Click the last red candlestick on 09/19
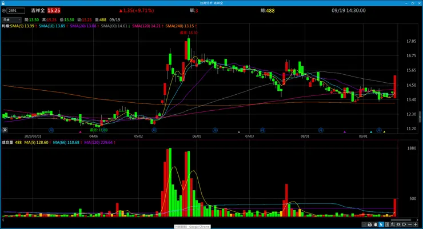The height and width of the screenshot is (229, 423). [x=395, y=86]
